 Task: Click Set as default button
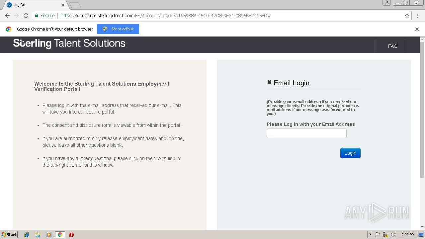tap(118, 29)
